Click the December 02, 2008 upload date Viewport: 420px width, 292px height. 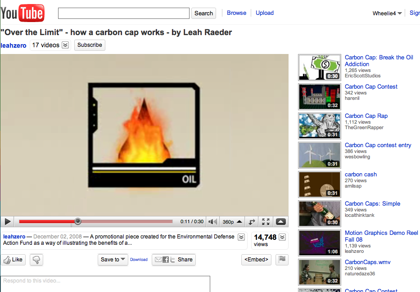[57, 237]
